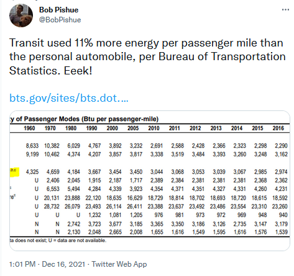Image resolution: width=294 pixels, height=276 pixels.
Task: Click Bob Pishue's profile avatar
Action: 21,16
